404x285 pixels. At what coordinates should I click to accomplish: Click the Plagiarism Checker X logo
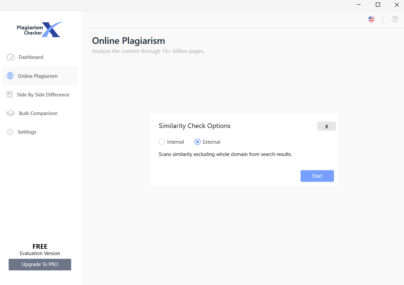tap(40, 29)
